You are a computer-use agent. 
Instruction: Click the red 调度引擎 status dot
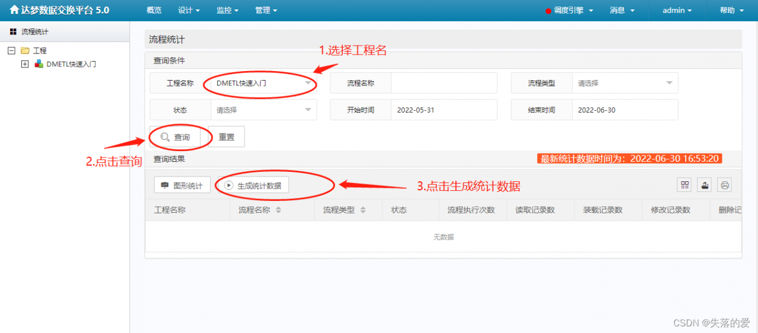pyautogui.click(x=548, y=11)
